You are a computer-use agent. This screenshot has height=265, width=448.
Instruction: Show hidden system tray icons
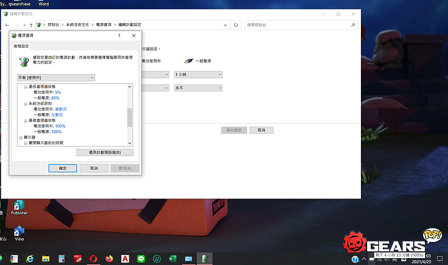pyautogui.click(x=364, y=259)
